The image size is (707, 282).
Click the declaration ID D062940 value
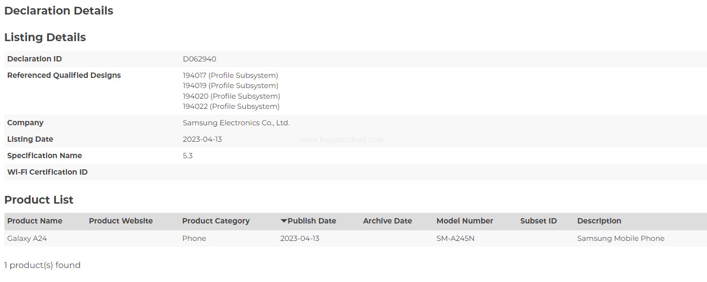coord(199,59)
